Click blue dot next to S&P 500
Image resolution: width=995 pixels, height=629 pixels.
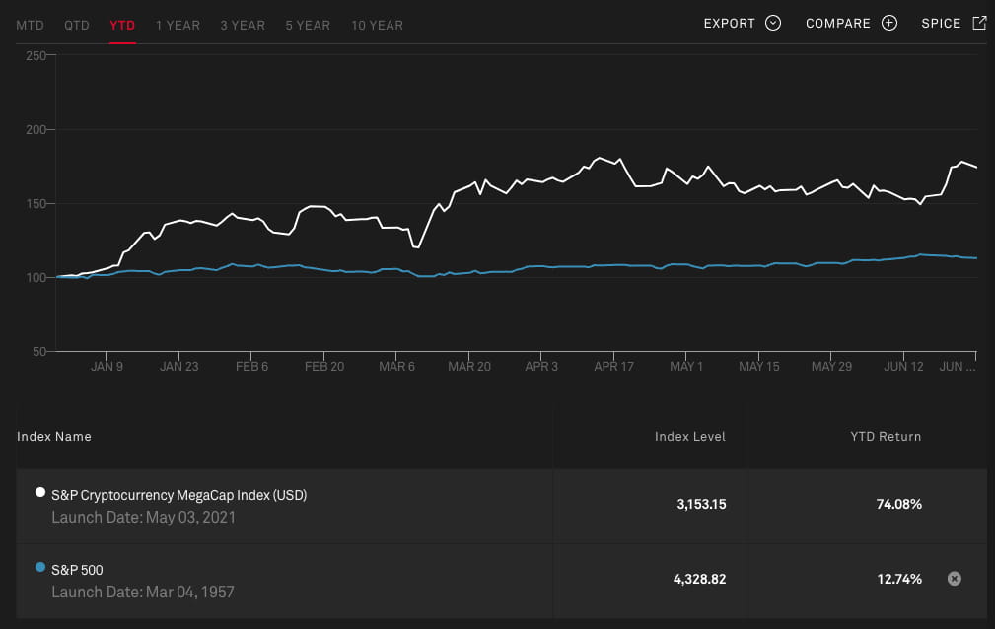(40, 567)
